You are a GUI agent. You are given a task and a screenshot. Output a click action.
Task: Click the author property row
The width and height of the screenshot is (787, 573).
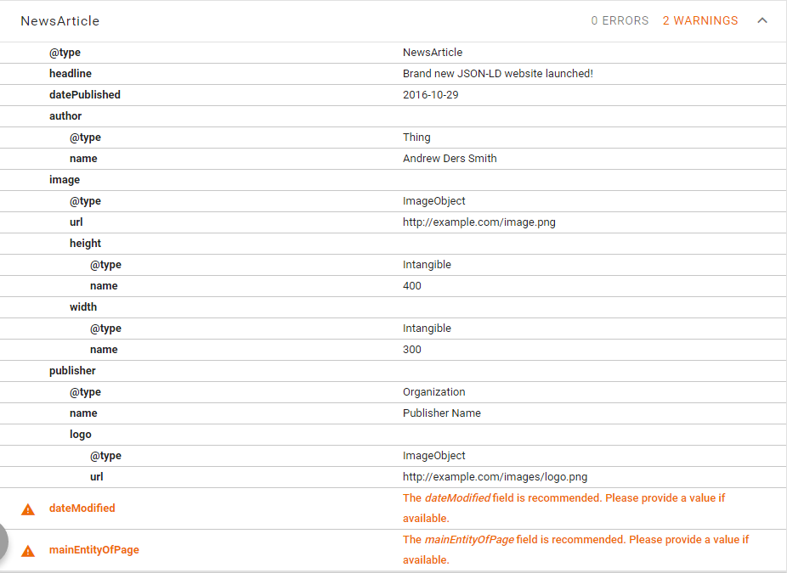pyautogui.click(x=65, y=116)
